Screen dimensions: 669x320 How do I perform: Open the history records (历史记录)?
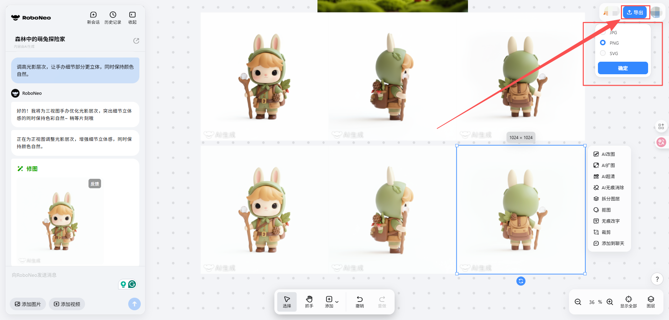coord(113,17)
